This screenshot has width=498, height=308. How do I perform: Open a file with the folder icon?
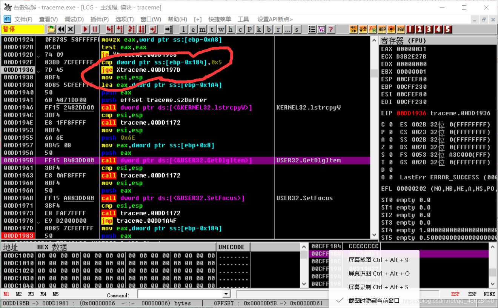[x=51, y=29]
